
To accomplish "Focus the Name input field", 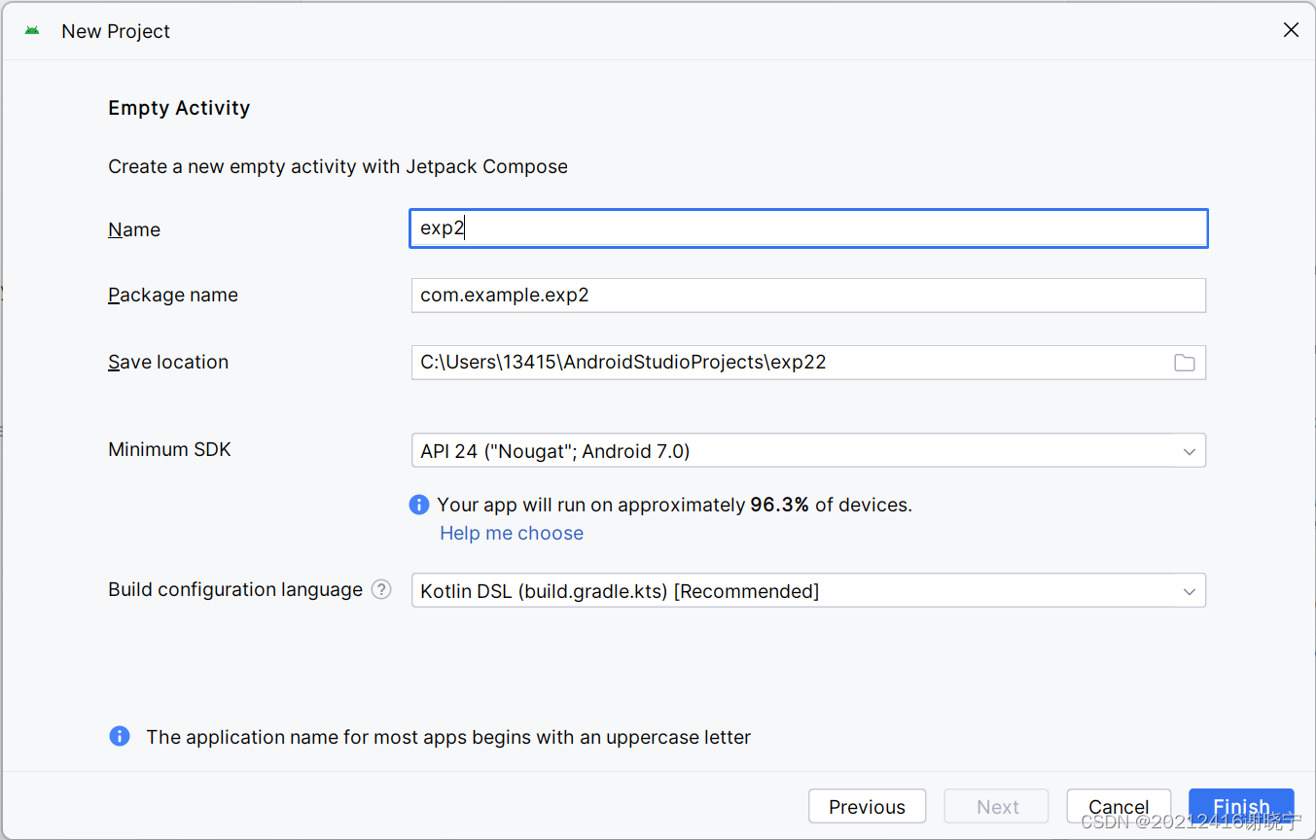I will [808, 228].
